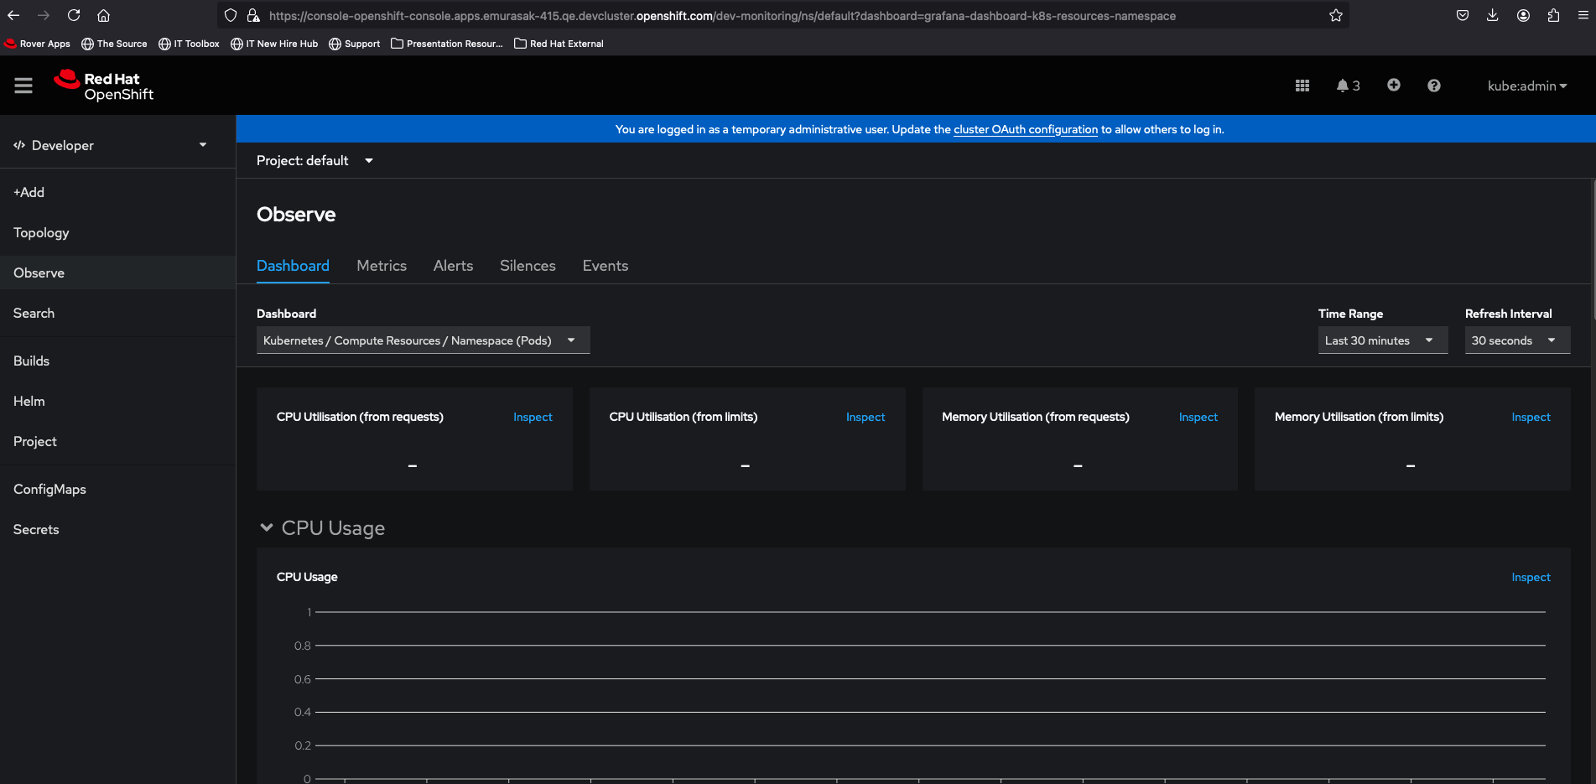Go to Topology in sidebar
This screenshot has width=1596, height=784.
pos(41,232)
